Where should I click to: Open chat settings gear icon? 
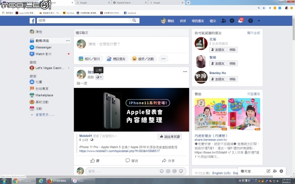pos(281,171)
